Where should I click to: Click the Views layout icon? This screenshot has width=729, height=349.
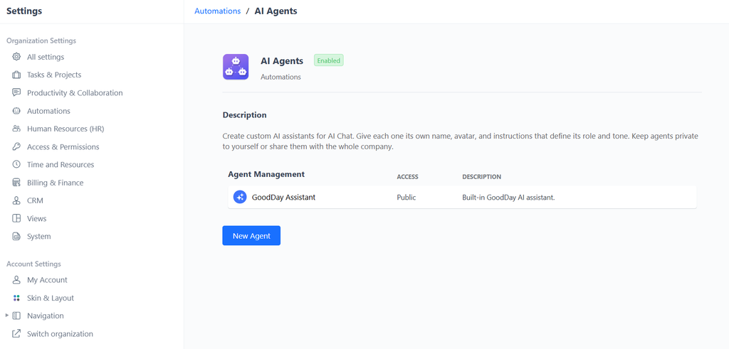[x=16, y=218]
